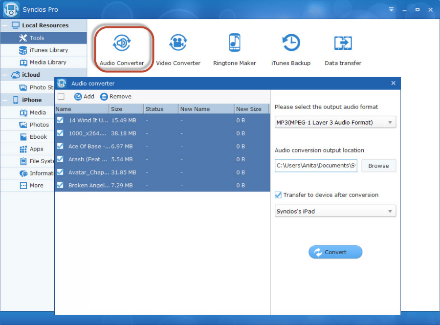Select the 31.85 MB size cell
Viewport: 440px width, 325px height.
124,173
